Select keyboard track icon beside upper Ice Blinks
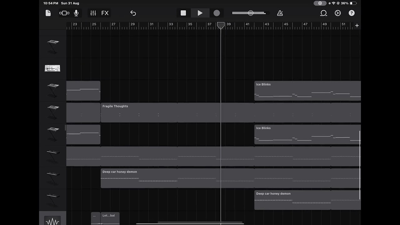Image resolution: width=400 pixels, height=225 pixels. [52, 90]
